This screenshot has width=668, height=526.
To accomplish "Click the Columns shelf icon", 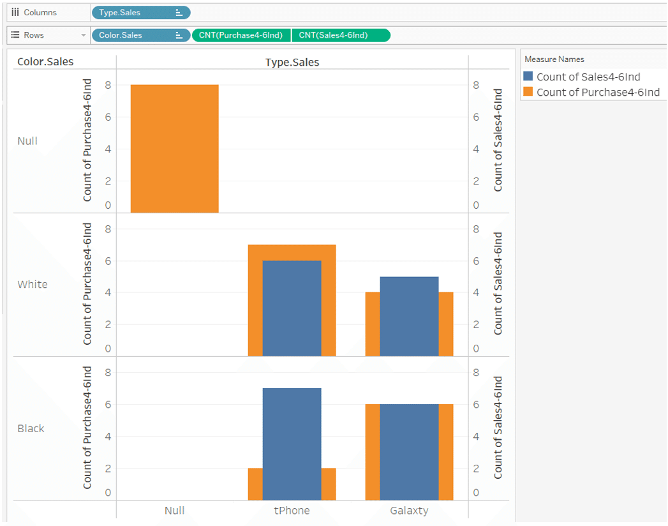I will point(15,12).
